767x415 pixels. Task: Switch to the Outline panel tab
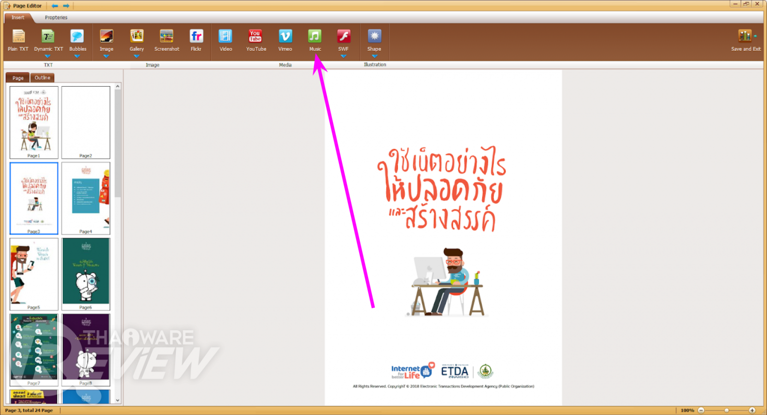[42, 78]
